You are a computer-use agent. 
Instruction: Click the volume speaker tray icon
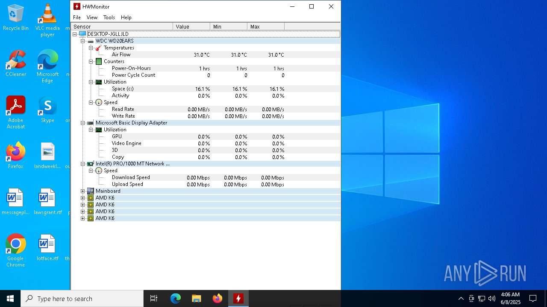(492, 298)
